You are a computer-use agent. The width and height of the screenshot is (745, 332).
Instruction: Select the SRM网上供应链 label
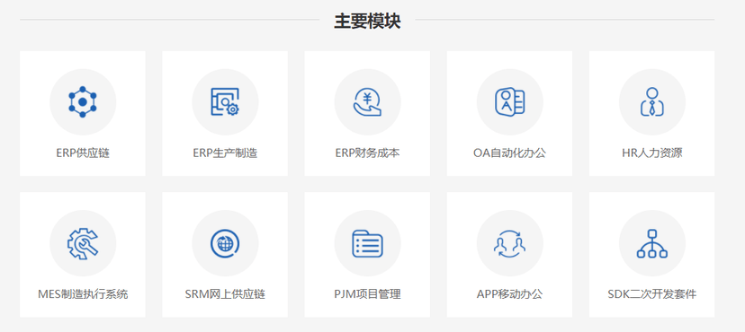point(225,294)
